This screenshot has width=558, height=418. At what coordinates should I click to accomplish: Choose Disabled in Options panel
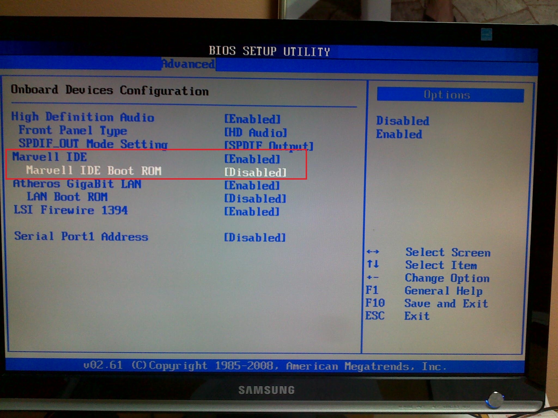point(402,121)
